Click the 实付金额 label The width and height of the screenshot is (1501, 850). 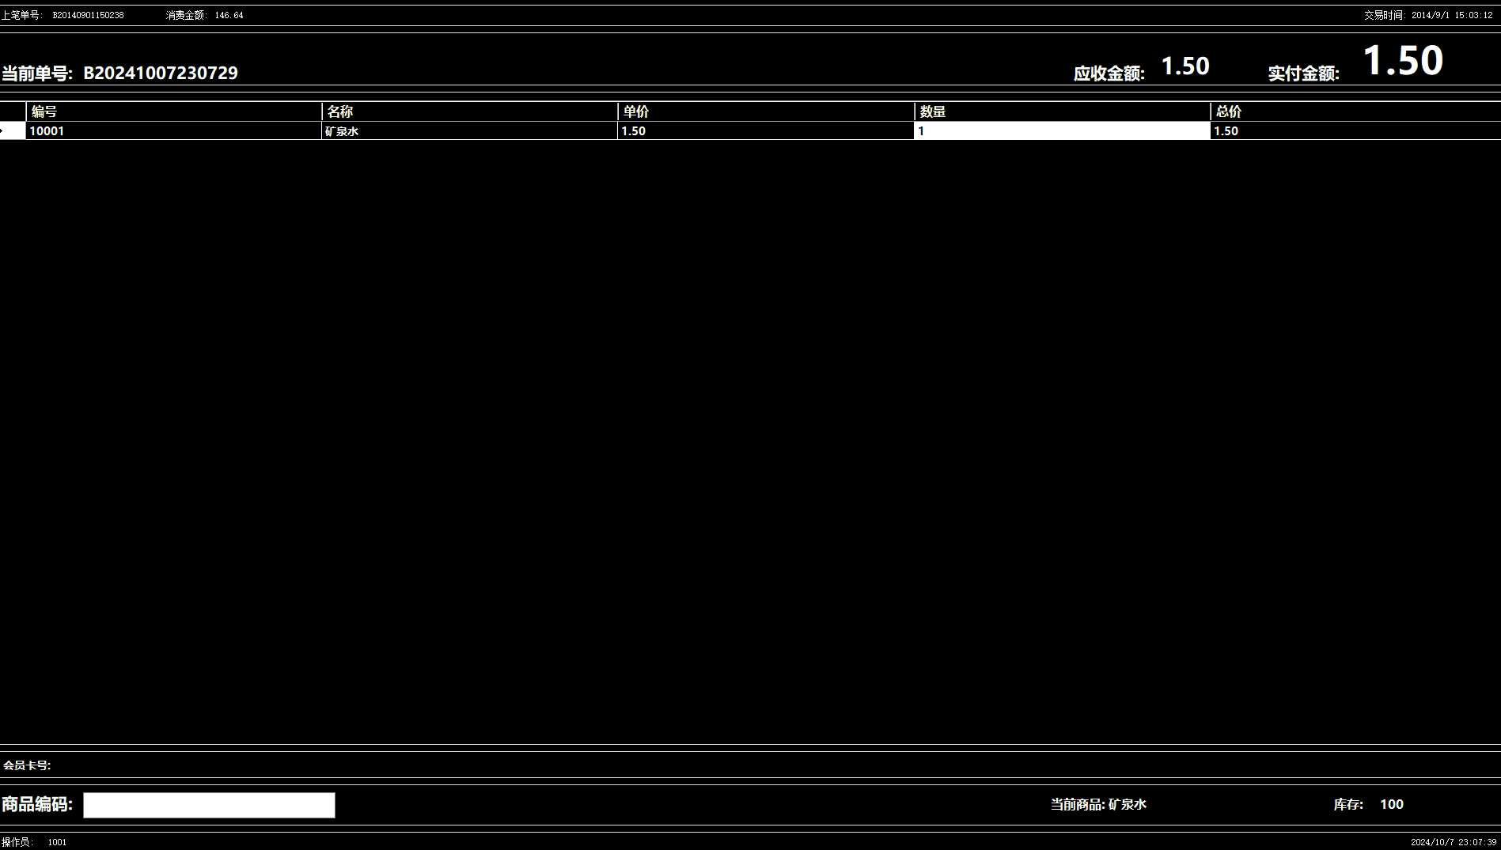[1303, 74]
